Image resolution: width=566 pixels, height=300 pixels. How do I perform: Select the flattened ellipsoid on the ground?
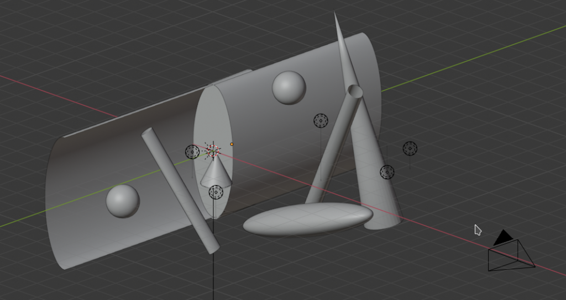(x=308, y=219)
